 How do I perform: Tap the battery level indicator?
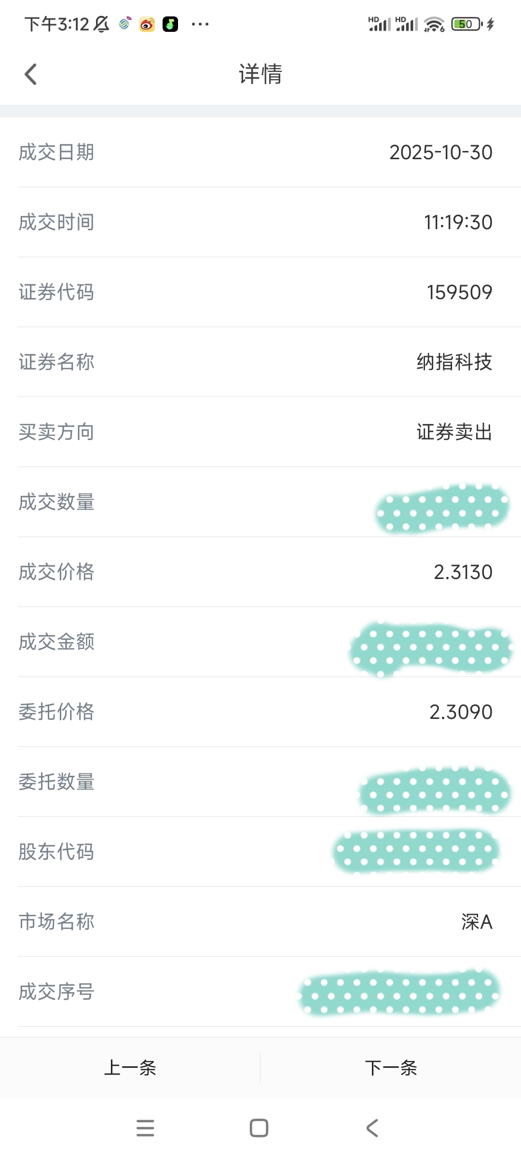tap(466, 24)
